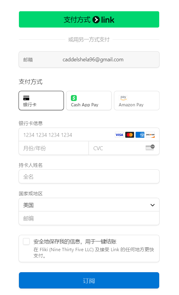Focus the 月份/年份 expiry field
Viewport: 179px width, 295px height.
coord(54,148)
